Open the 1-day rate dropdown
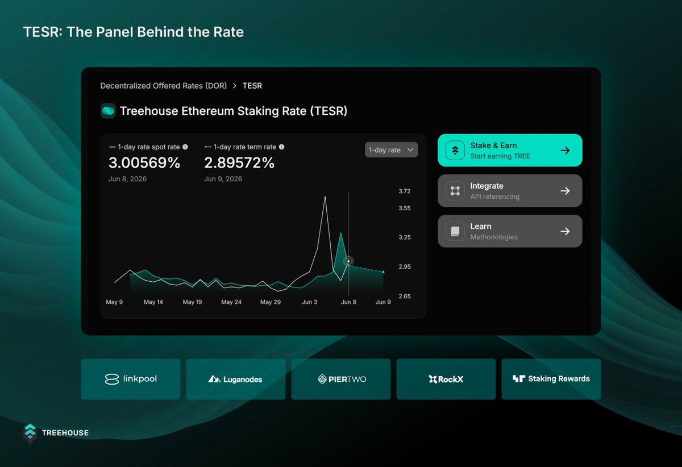Screen dimensions: 682x467 click(392, 150)
